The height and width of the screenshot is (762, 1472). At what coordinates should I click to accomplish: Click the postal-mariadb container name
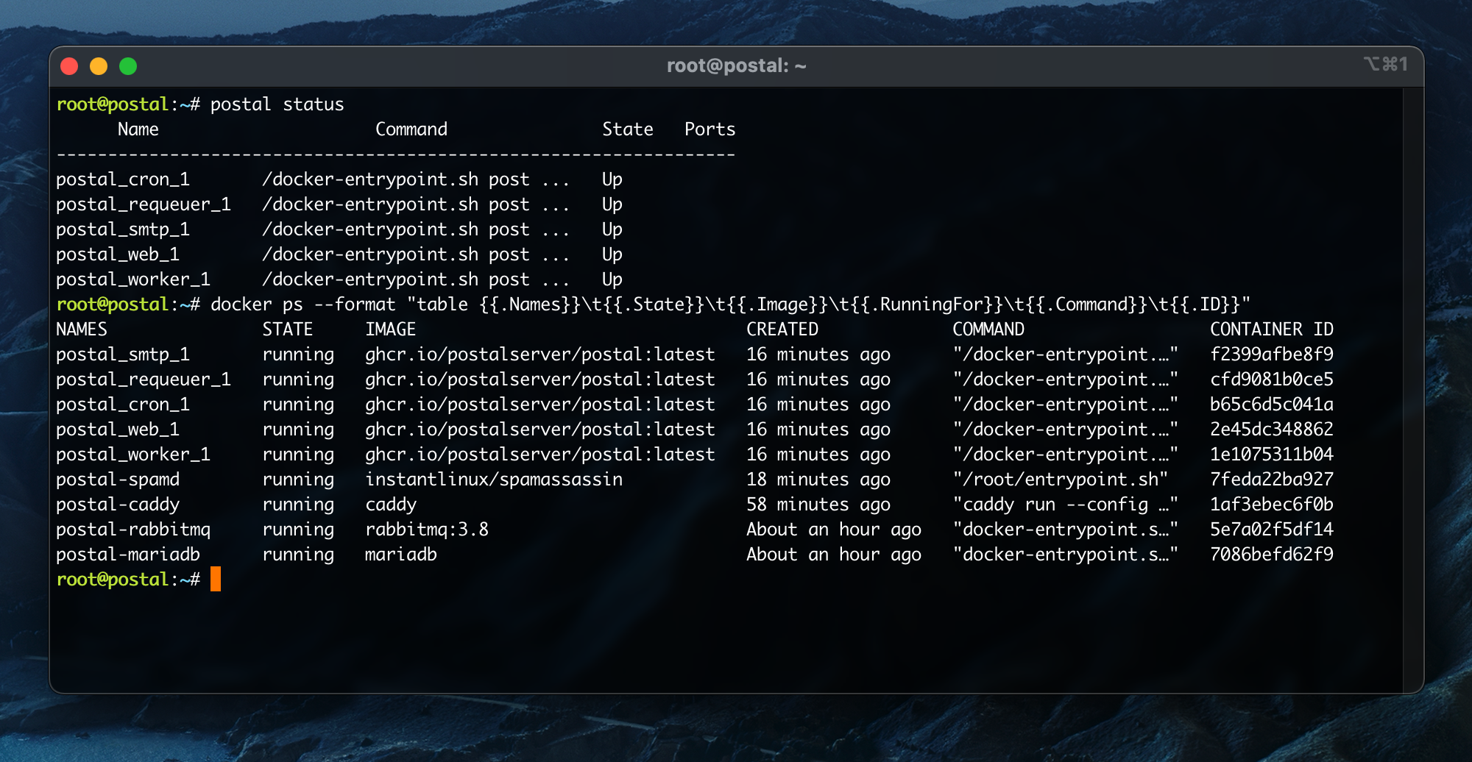click(x=128, y=555)
